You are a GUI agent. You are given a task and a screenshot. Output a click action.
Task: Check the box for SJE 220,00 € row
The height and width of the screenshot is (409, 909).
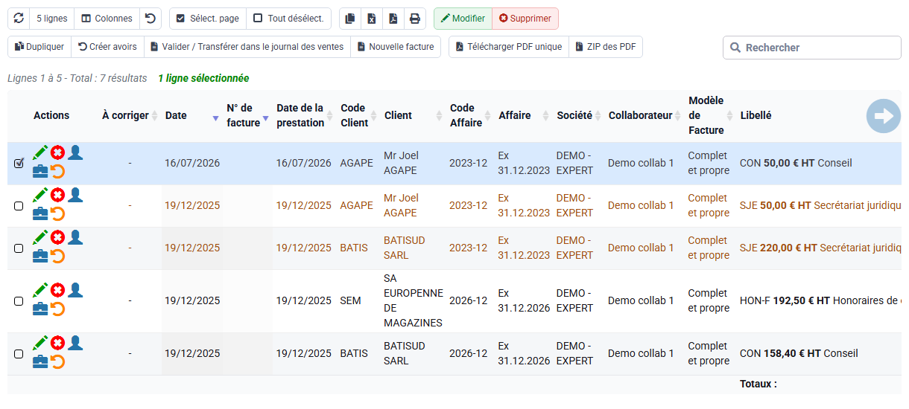[x=19, y=248]
